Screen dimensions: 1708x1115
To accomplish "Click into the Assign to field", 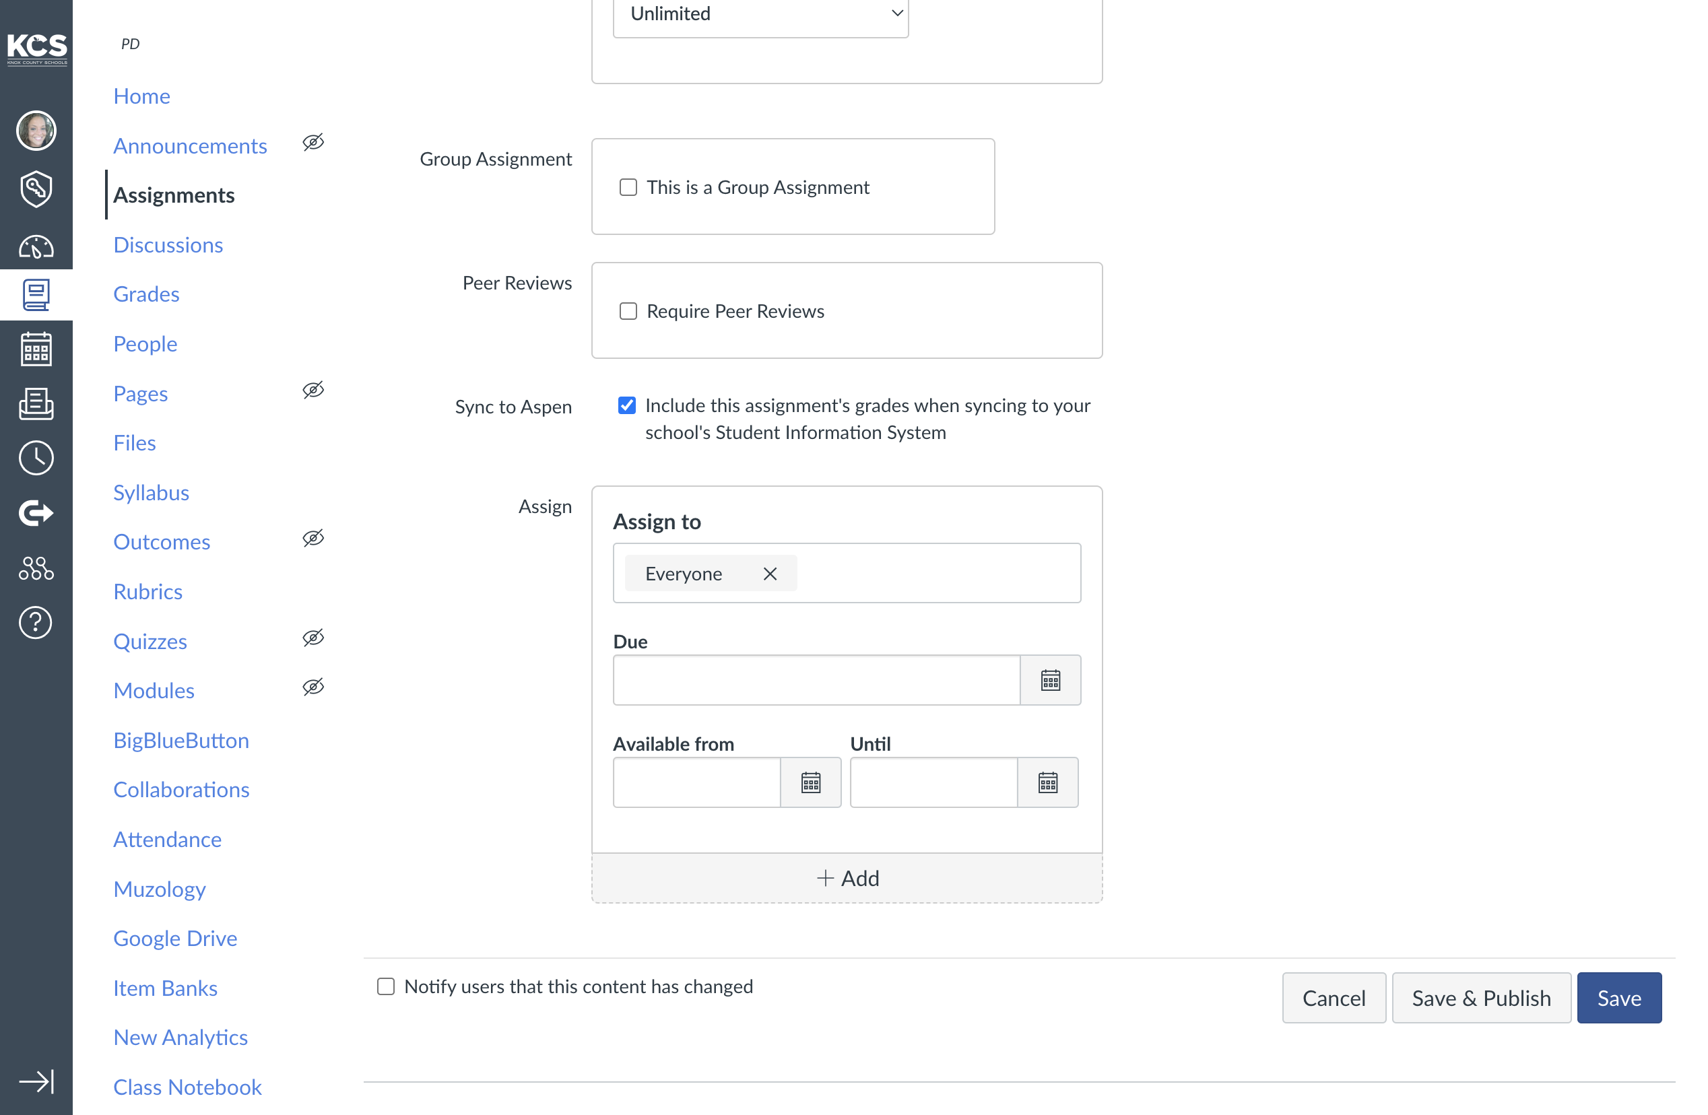I will [x=847, y=573].
